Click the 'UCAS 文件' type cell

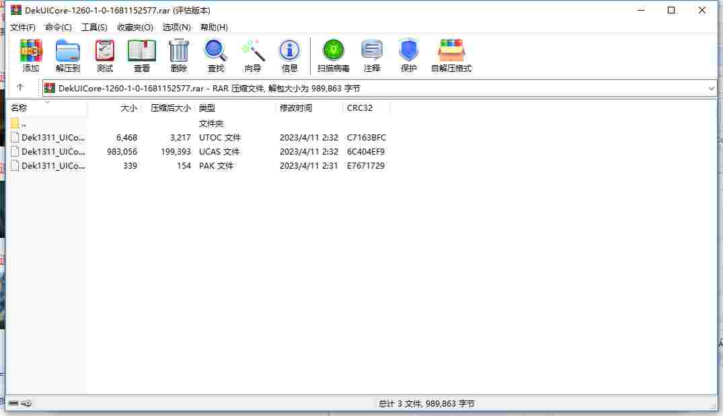[219, 151]
